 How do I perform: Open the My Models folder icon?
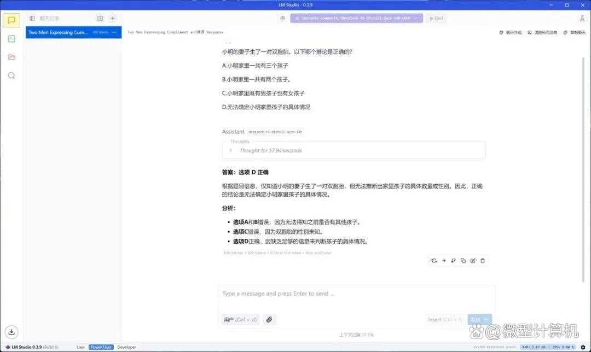pos(11,57)
